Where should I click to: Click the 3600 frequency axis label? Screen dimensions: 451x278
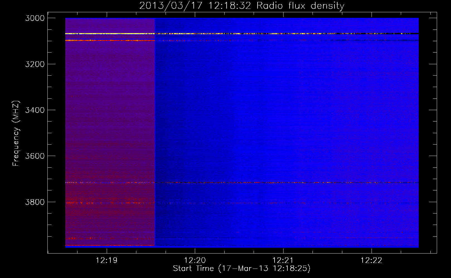tap(35, 156)
